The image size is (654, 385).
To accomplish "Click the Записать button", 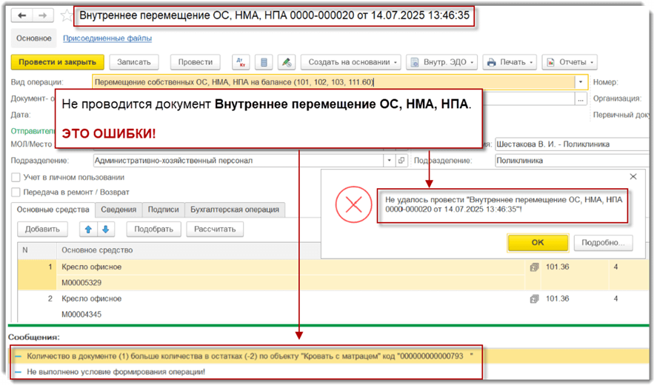I will click(134, 62).
